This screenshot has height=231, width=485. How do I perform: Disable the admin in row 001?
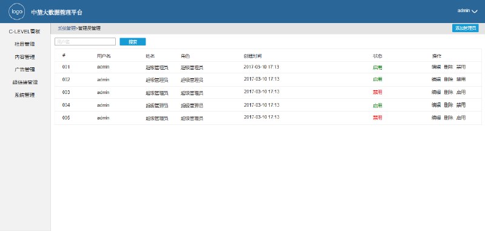point(461,67)
